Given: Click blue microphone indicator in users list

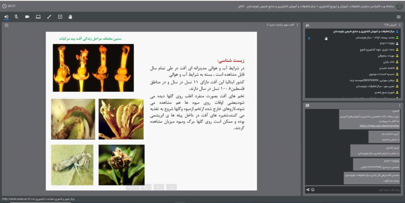Looking at the screenshot, I should click(309, 38).
